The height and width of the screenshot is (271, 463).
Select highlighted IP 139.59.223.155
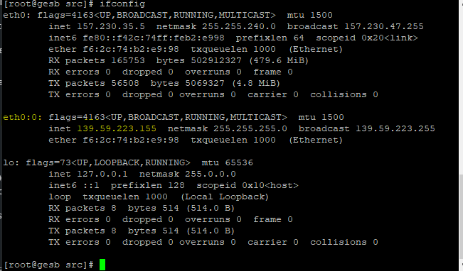click(117, 128)
